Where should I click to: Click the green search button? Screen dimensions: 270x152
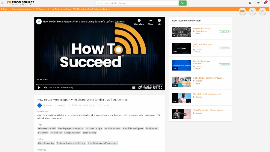(182, 3)
